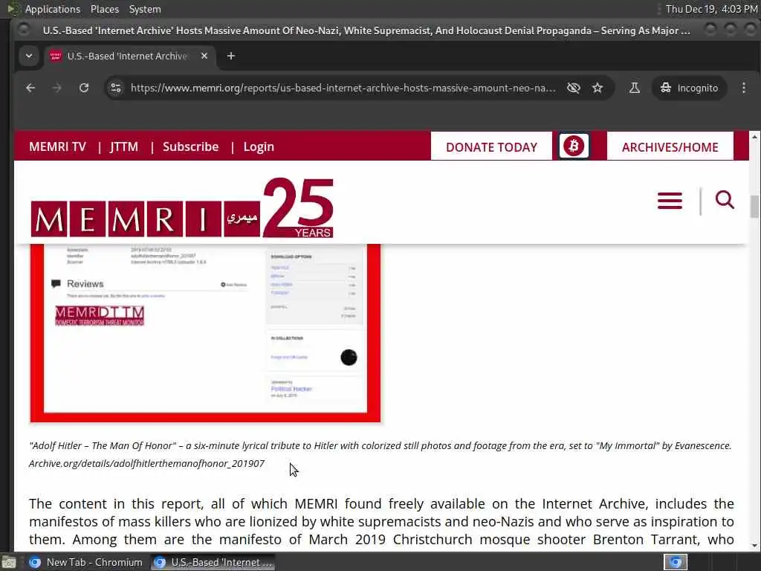Open the hamburger site menu
The width and height of the screenshot is (761, 571).
pyautogui.click(x=670, y=200)
